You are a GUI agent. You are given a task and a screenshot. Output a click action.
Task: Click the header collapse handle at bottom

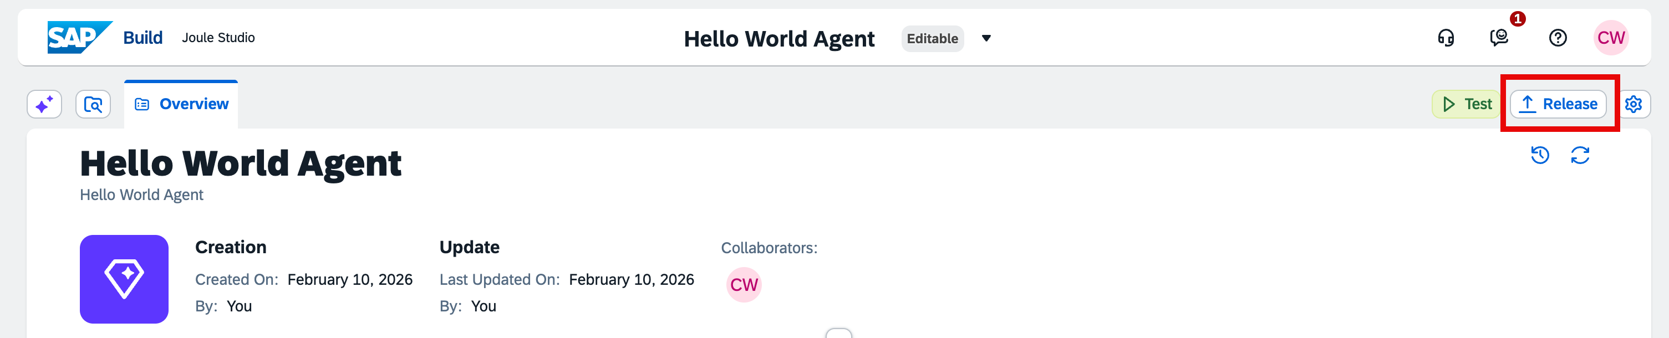838,334
